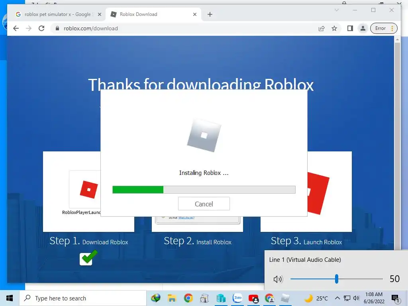Image resolution: width=408 pixels, height=306 pixels.
Task: Click the RobloxPlayerLauncher file thumbnail
Action: pos(85,189)
